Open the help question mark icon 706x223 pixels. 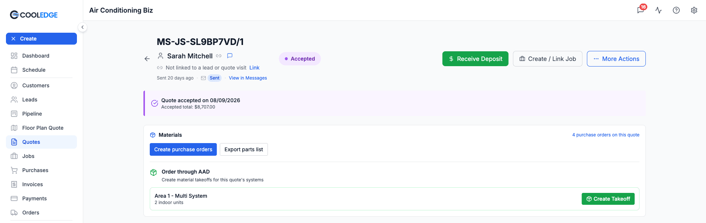676,10
